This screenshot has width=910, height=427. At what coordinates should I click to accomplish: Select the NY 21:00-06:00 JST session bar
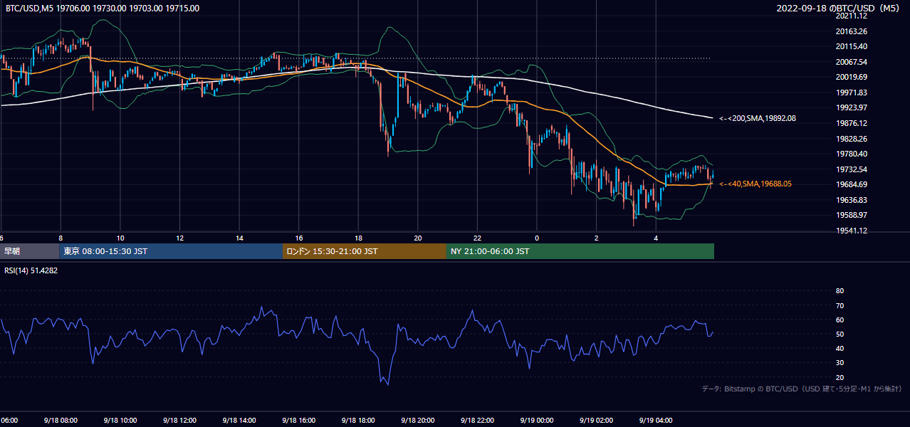click(x=580, y=251)
